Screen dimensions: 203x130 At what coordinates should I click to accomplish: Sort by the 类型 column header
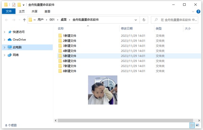(159, 29)
